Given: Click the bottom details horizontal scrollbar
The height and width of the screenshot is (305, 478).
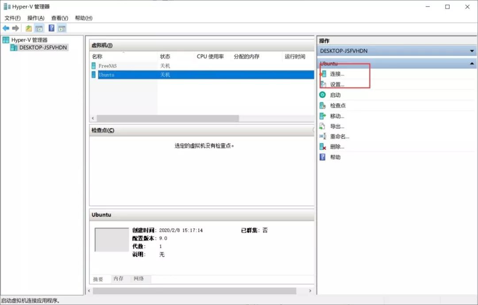Looking at the screenshot, I should pos(194,291).
